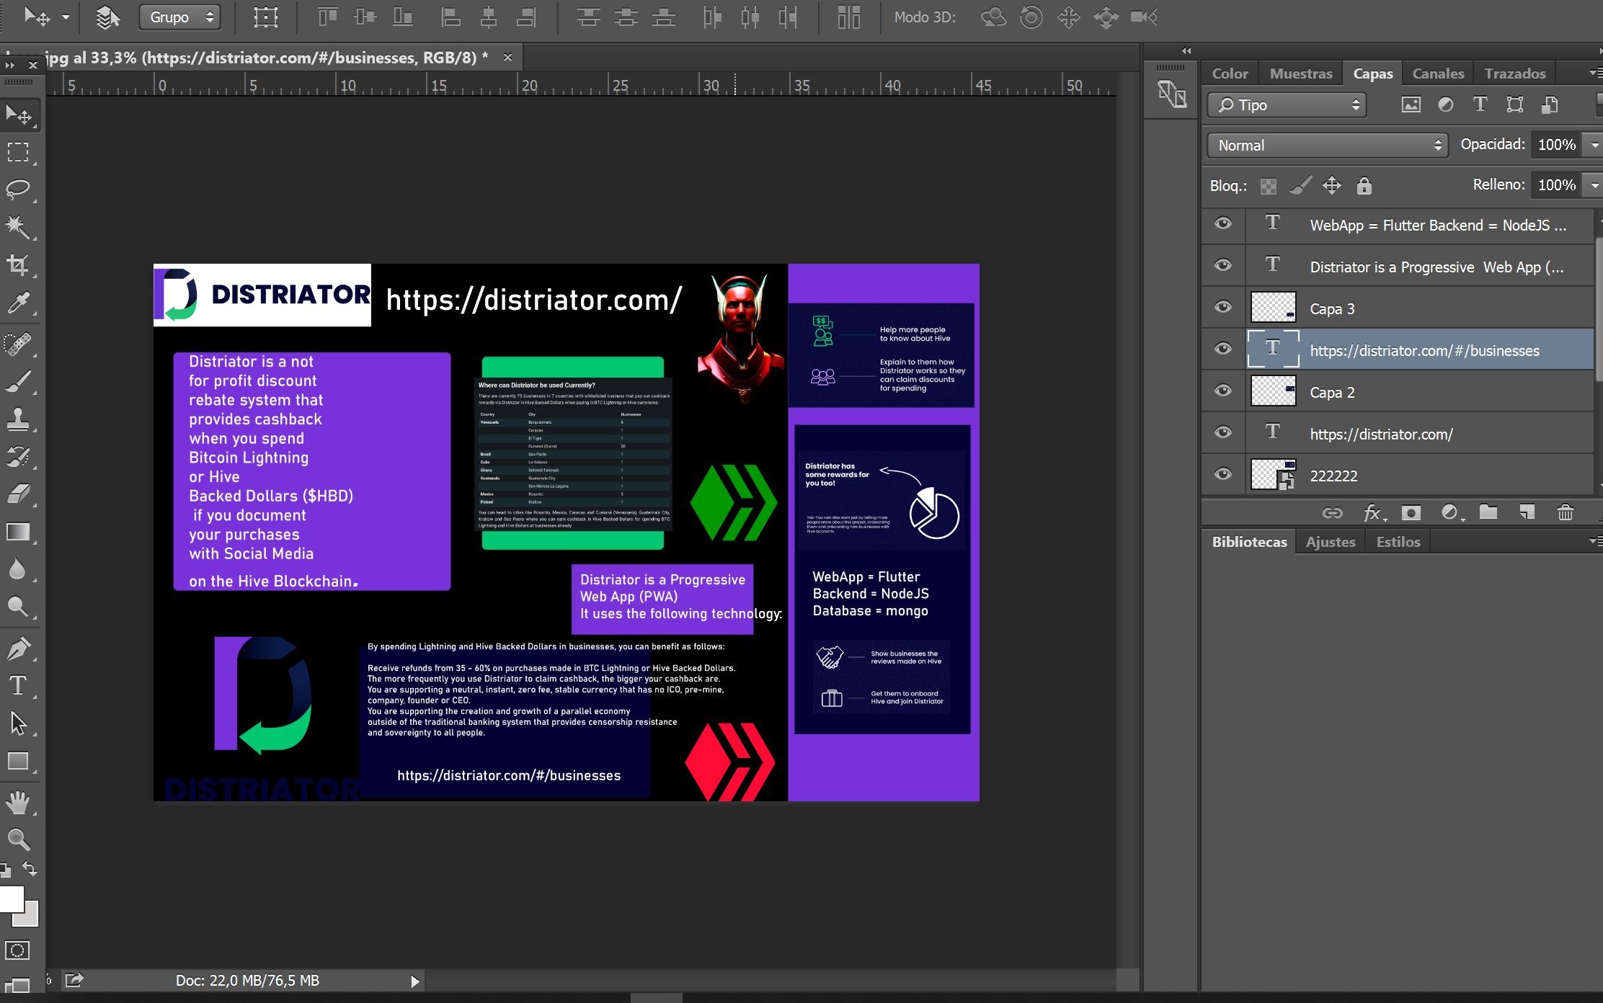Select the Path Selection tool
1603x1003 pixels.
[18, 723]
